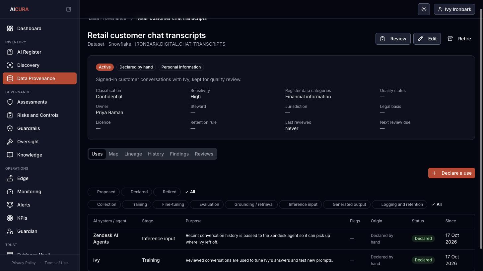
Task: Filter uses by Declared status chip
Action: (136, 192)
